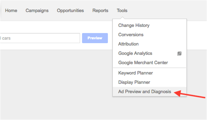Collapse the Tools menu
The image size is (207, 120).
pos(122,11)
